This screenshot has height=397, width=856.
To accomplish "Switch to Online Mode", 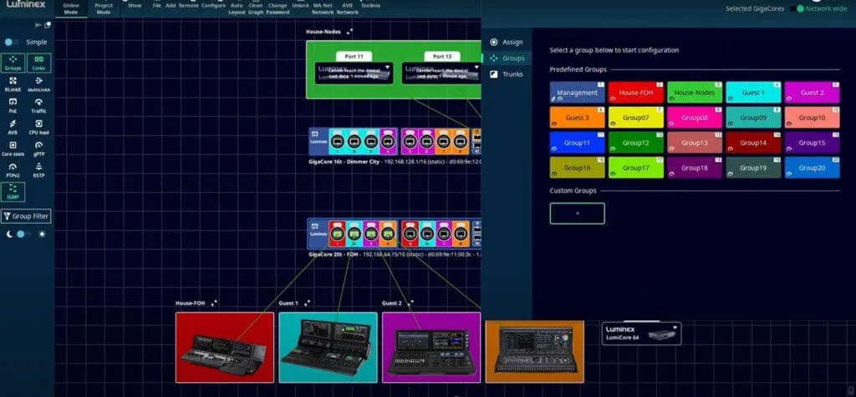I will pyautogui.click(x=71, y=8).
